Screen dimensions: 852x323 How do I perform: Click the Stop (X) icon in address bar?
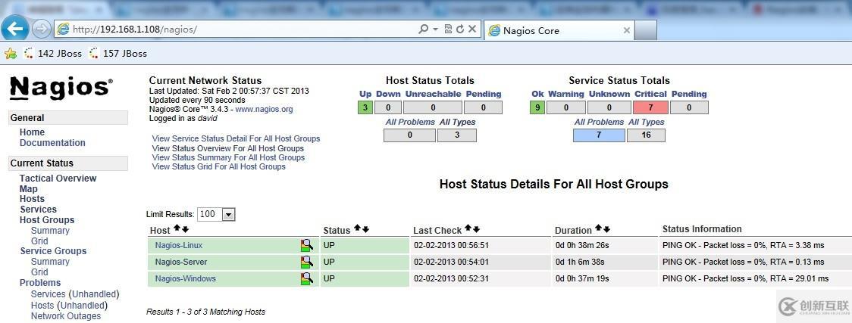coord(471,30)
